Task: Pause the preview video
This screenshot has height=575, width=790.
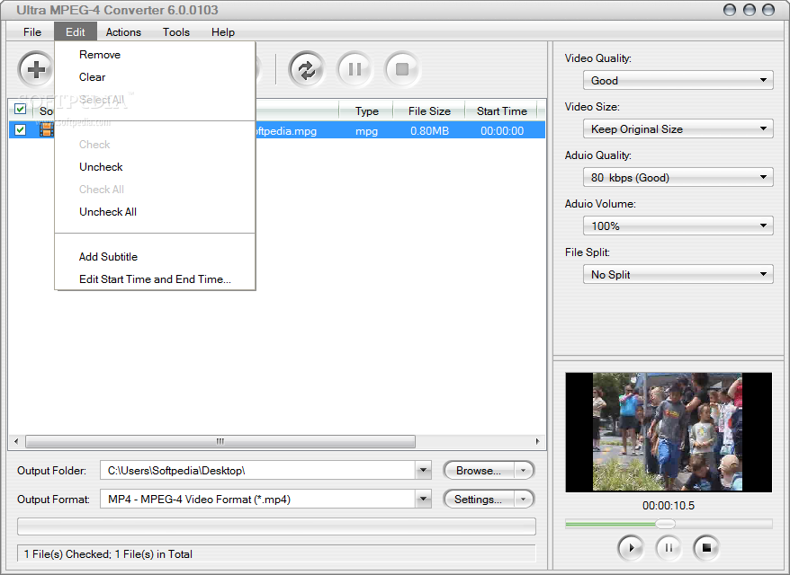Action: [669, 547]
